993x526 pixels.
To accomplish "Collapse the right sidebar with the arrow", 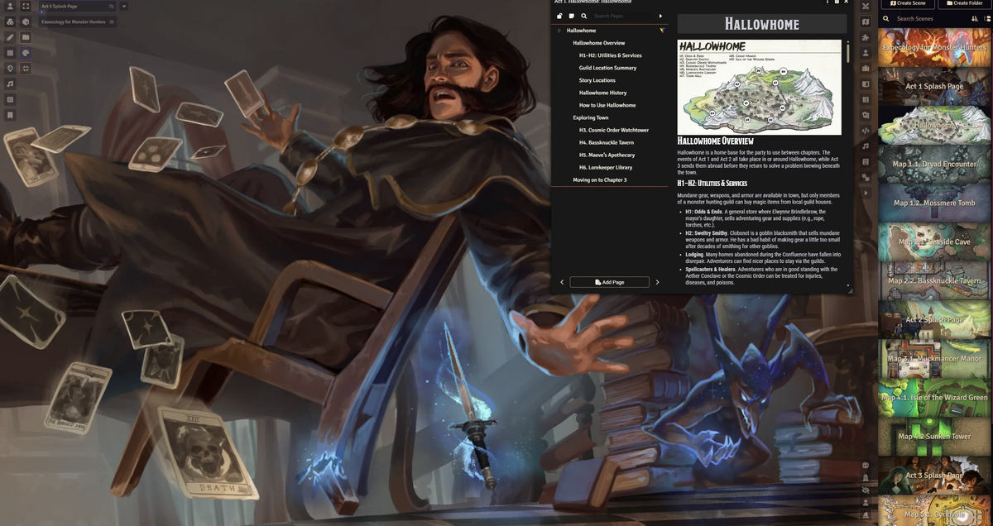I will 866,193.
